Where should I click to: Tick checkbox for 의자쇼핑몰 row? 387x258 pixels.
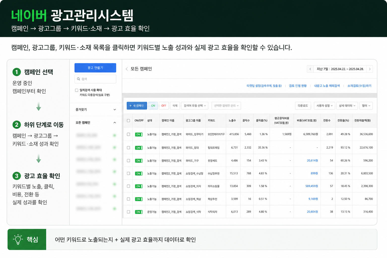(x=128, y=186)
